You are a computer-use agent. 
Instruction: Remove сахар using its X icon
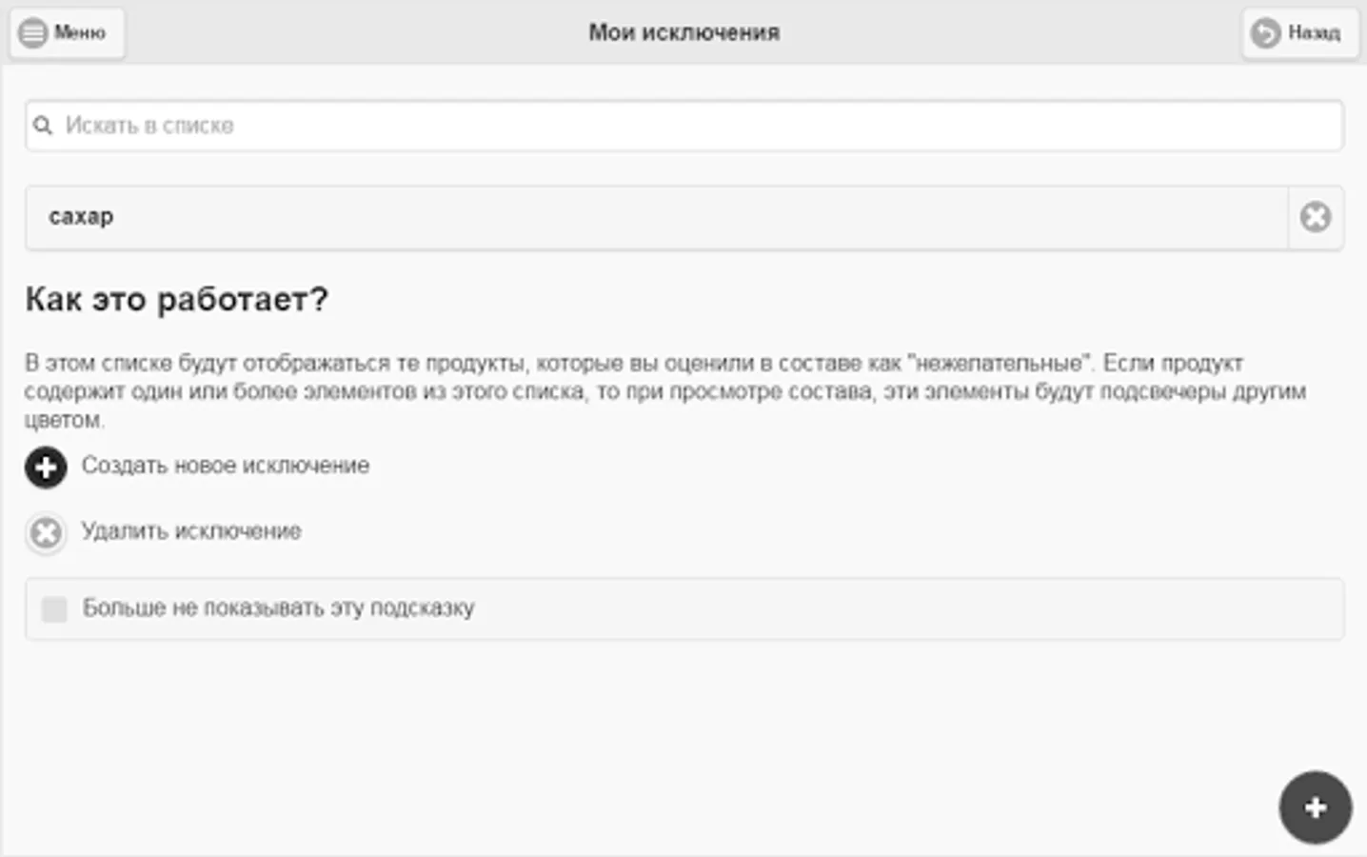[1316, 217]
